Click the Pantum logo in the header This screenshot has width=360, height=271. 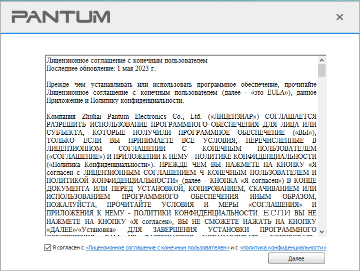[61, 17]
